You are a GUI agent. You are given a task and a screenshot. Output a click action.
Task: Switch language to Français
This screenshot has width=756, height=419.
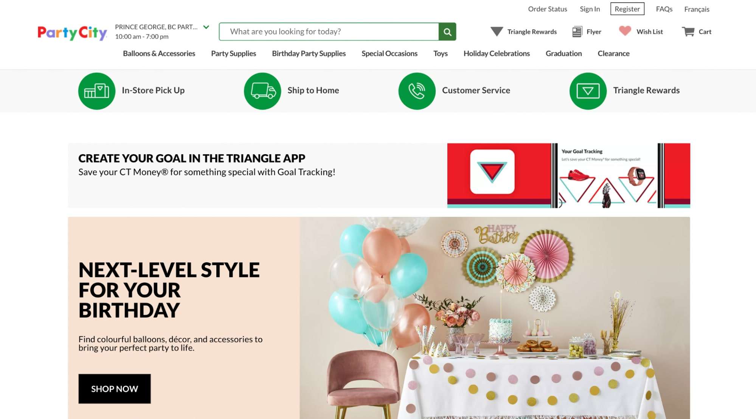tap(697, 9)
